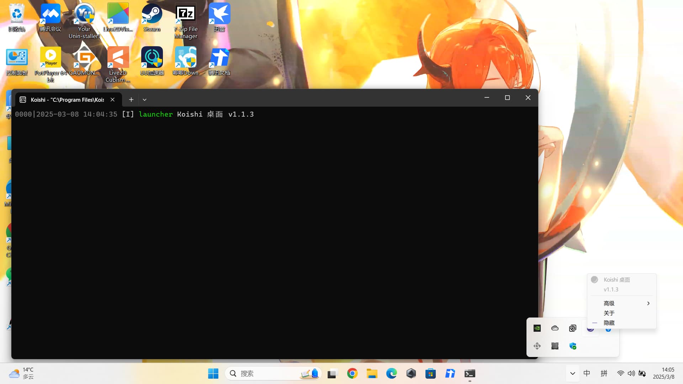Open the 14:05 clock and date
The height and width of the screenshot is (384, 683).
[x=663, y=373]
